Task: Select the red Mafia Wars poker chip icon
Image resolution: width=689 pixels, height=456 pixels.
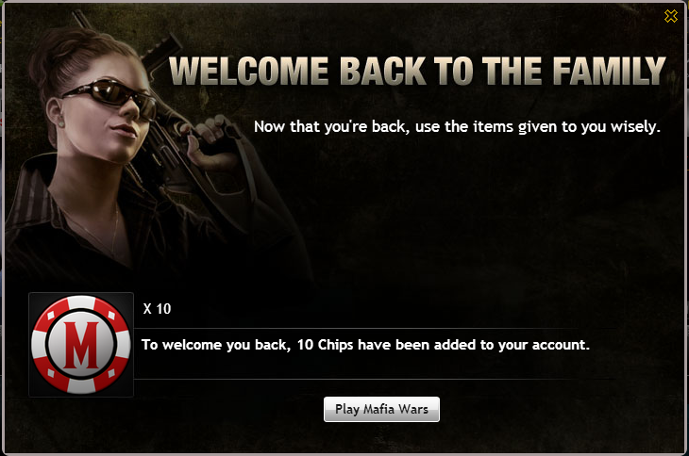Action: (x=81, y=345)
